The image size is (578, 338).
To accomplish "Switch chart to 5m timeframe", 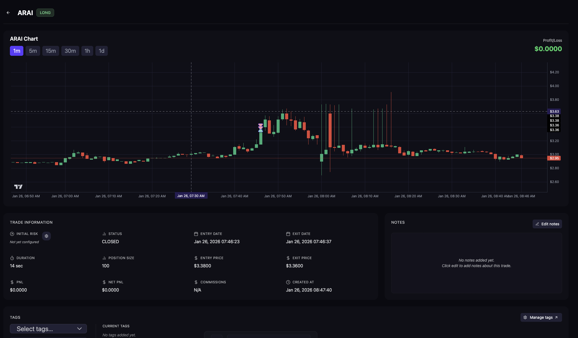I will click(x=33, y=51).
